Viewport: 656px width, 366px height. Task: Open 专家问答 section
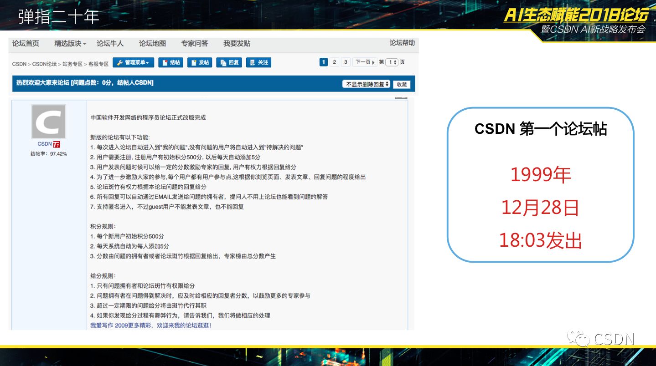click(x=195, y=44)
